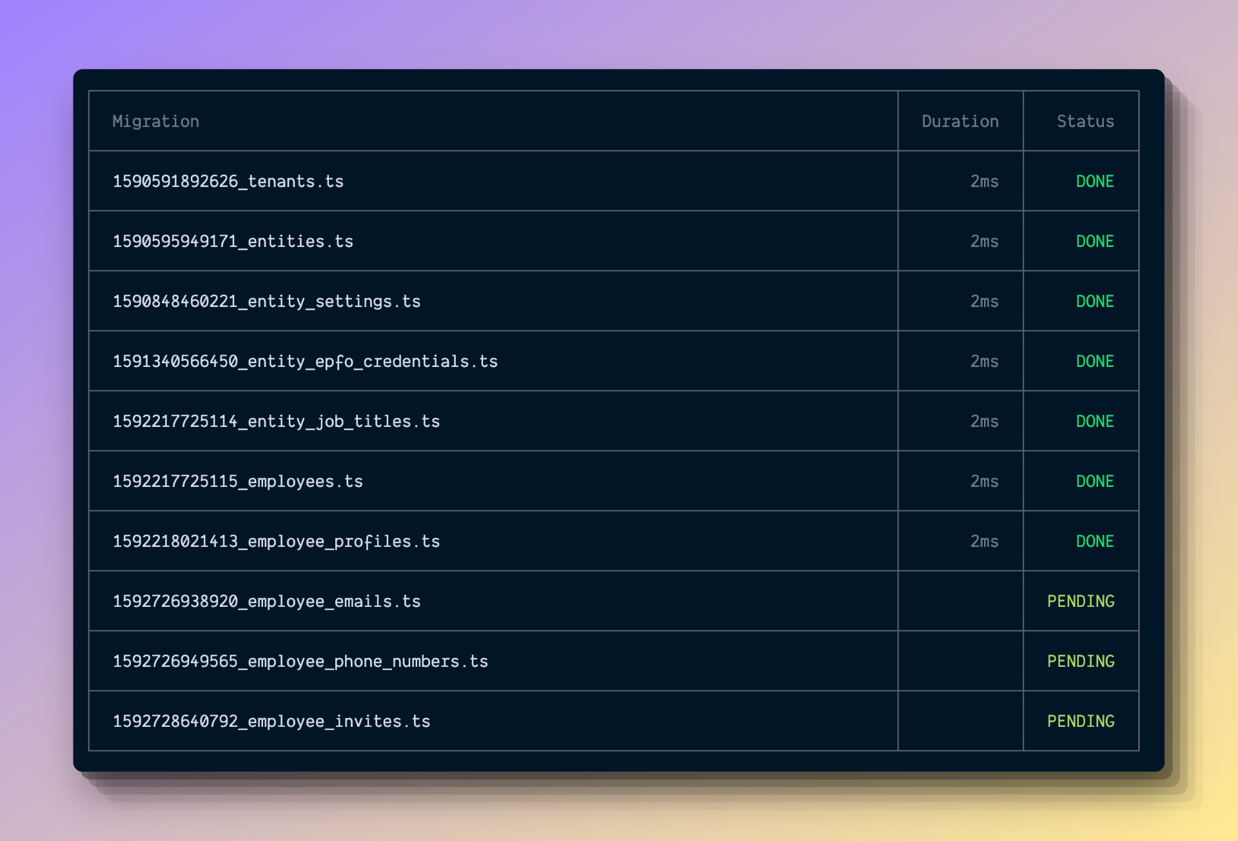Click the employee_invites.ts migration filename
Viewport: 1238px width, 841px height.
point(271,721)
